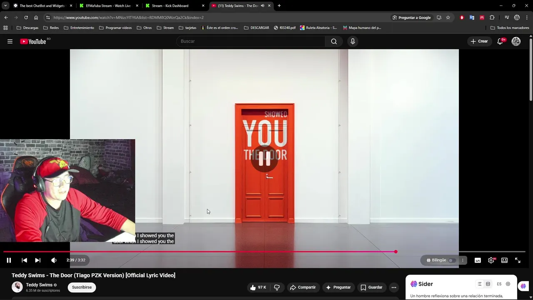Click the Sider floating brain icon
Viewport: 533px width, 300px height.
pos(523,286)
